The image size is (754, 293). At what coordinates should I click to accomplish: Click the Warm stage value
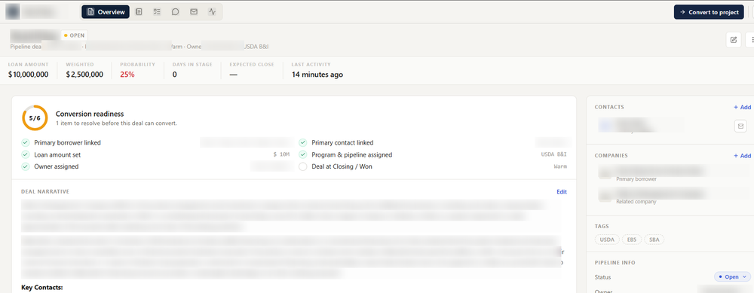tap(560, 166)
